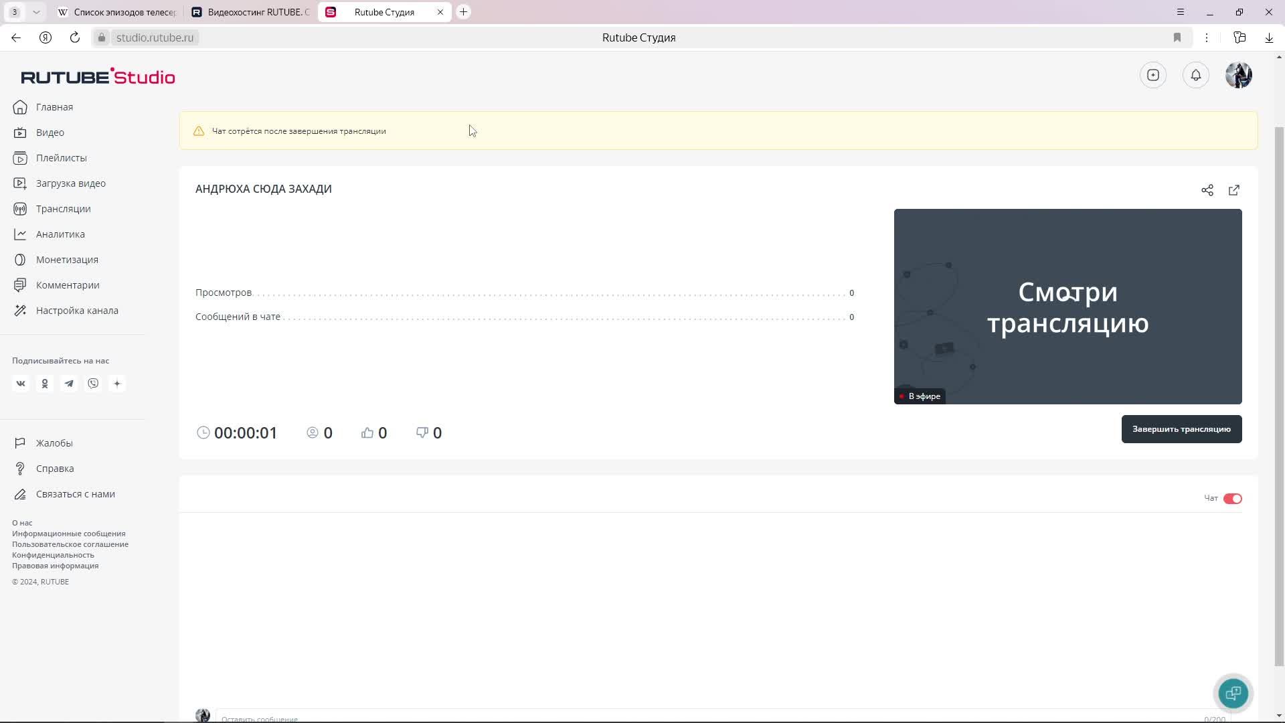Image resolution: width=1285 pixels, height=723 pixels.
Task: Share the stream via share icon
Action: [x=1207, y=190]
